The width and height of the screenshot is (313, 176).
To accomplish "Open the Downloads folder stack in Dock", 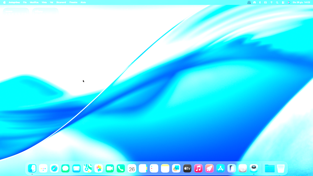I will pos(270,168).
